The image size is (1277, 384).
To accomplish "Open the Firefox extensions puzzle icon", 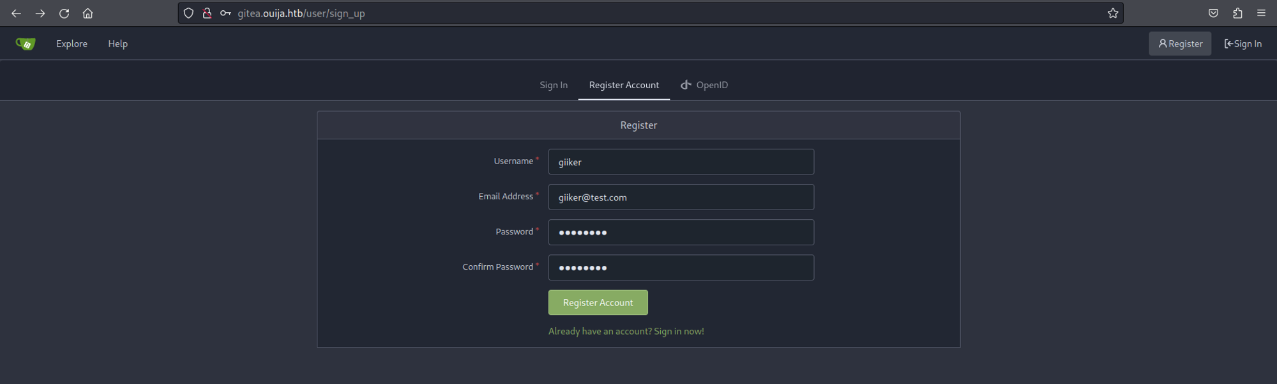I will point(1237,13).
